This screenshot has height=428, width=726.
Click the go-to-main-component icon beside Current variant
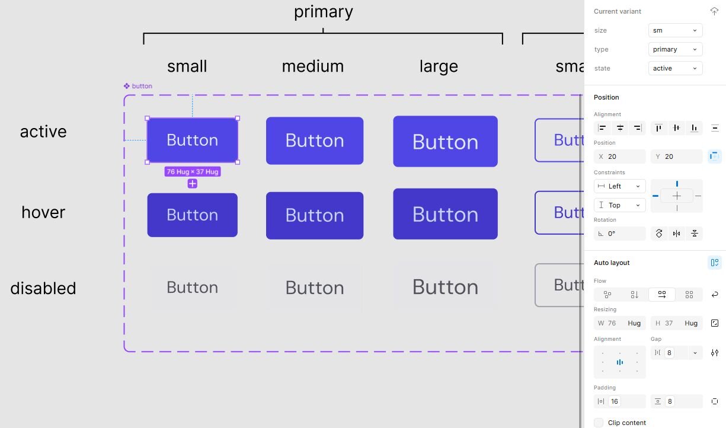tap(714, 11)
